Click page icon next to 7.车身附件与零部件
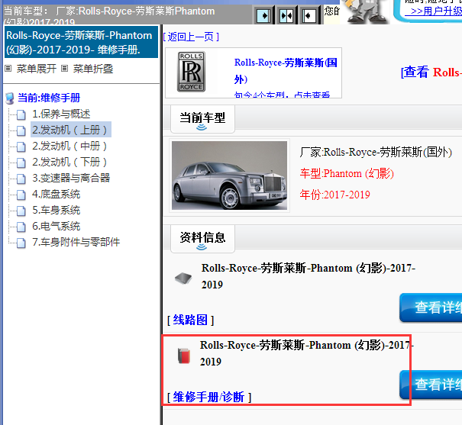The image size is (462, 425). [21, 243]
